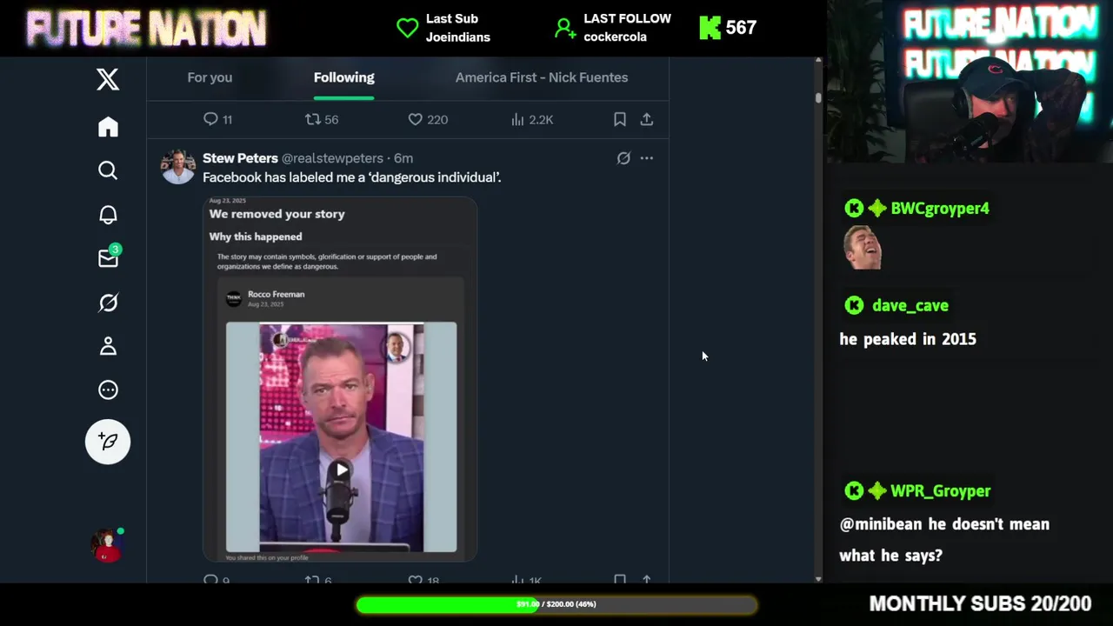1113x626 pixels.
Task: Click the emote in BWCgroyper4 message
Action: pos(863,248)
